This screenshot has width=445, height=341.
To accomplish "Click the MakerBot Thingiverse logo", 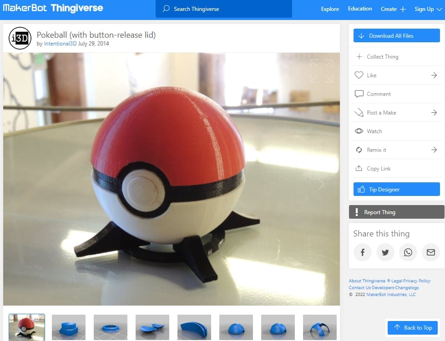I will coord(53,8).
